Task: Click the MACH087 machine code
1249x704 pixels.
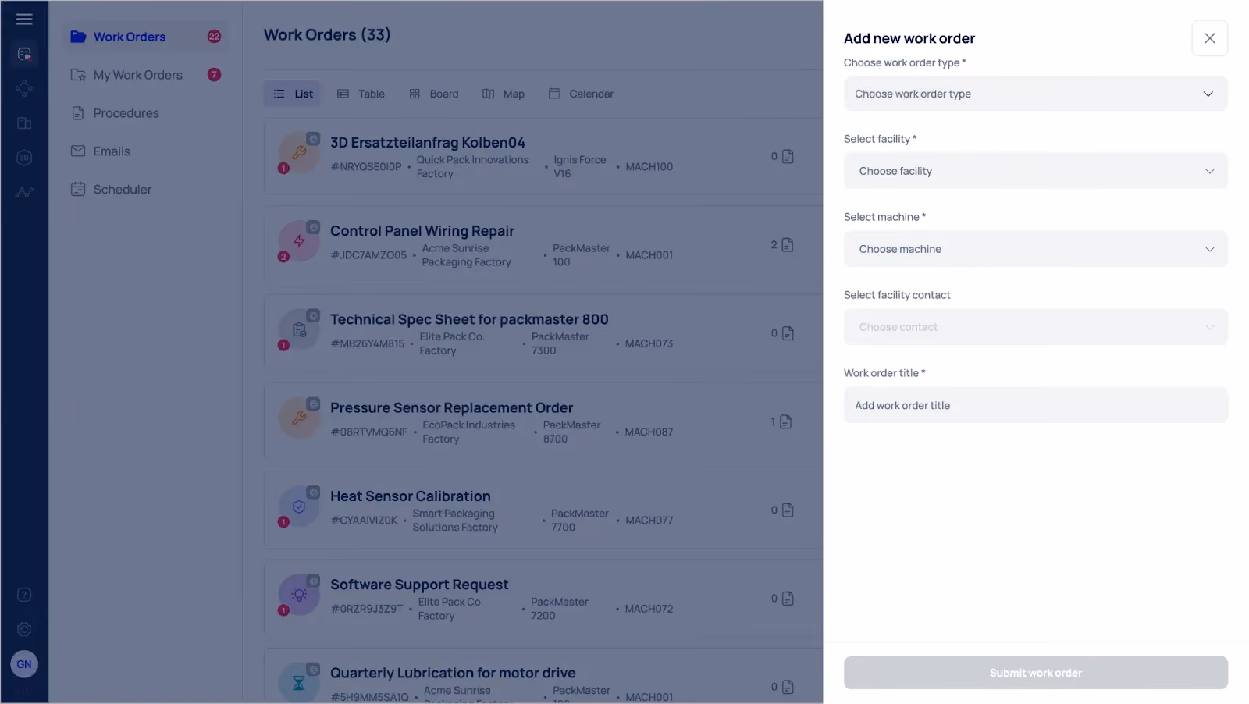Action: coord(649,432)
